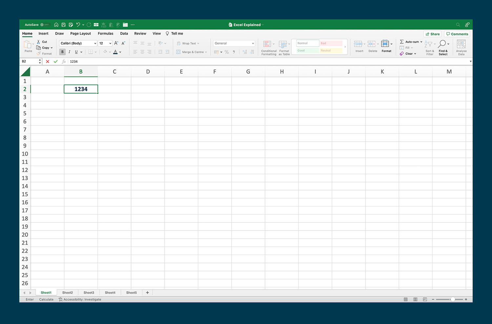Open the Sheet3 worksheet tab
The height and width of the screenshot is (324, 492).
pyautogui.click(x=89, y=292)
